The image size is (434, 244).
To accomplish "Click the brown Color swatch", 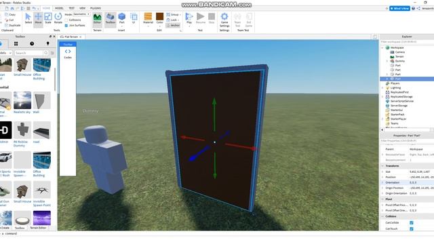I will 160,16.
